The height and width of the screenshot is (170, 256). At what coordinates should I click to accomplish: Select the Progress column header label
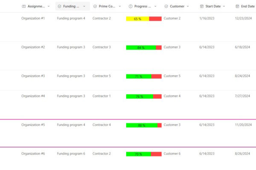[143, 6]
